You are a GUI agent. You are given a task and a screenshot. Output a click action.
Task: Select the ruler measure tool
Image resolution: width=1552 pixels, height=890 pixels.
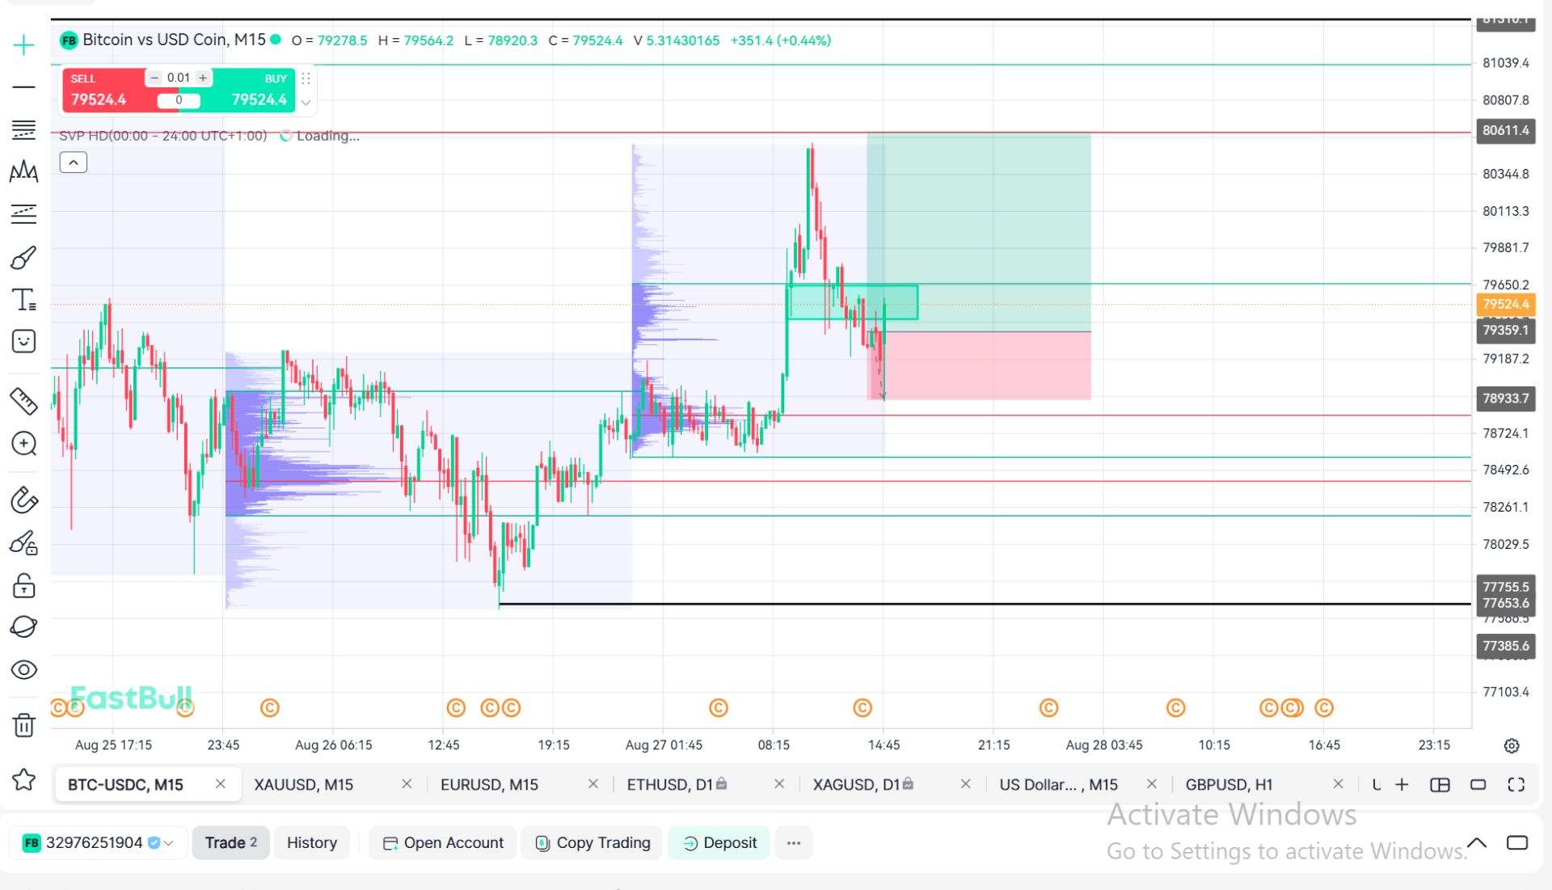click(x=23, y=400)
